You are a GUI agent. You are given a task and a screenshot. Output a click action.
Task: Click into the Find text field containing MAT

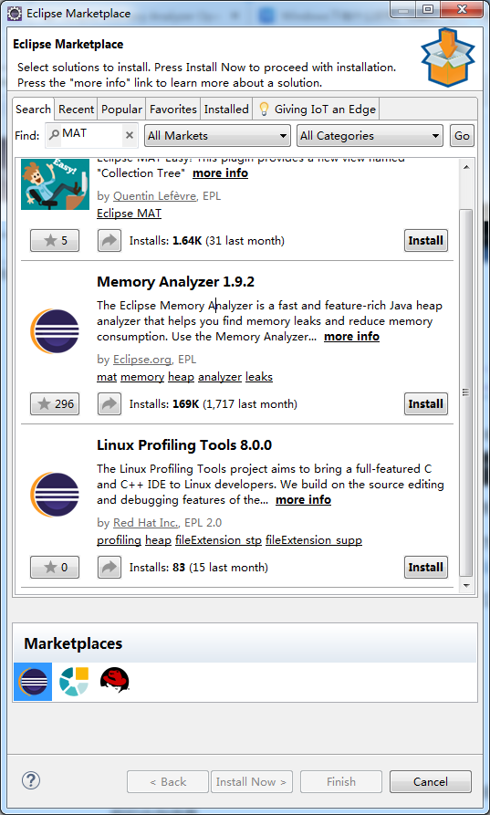coord(91,135)
